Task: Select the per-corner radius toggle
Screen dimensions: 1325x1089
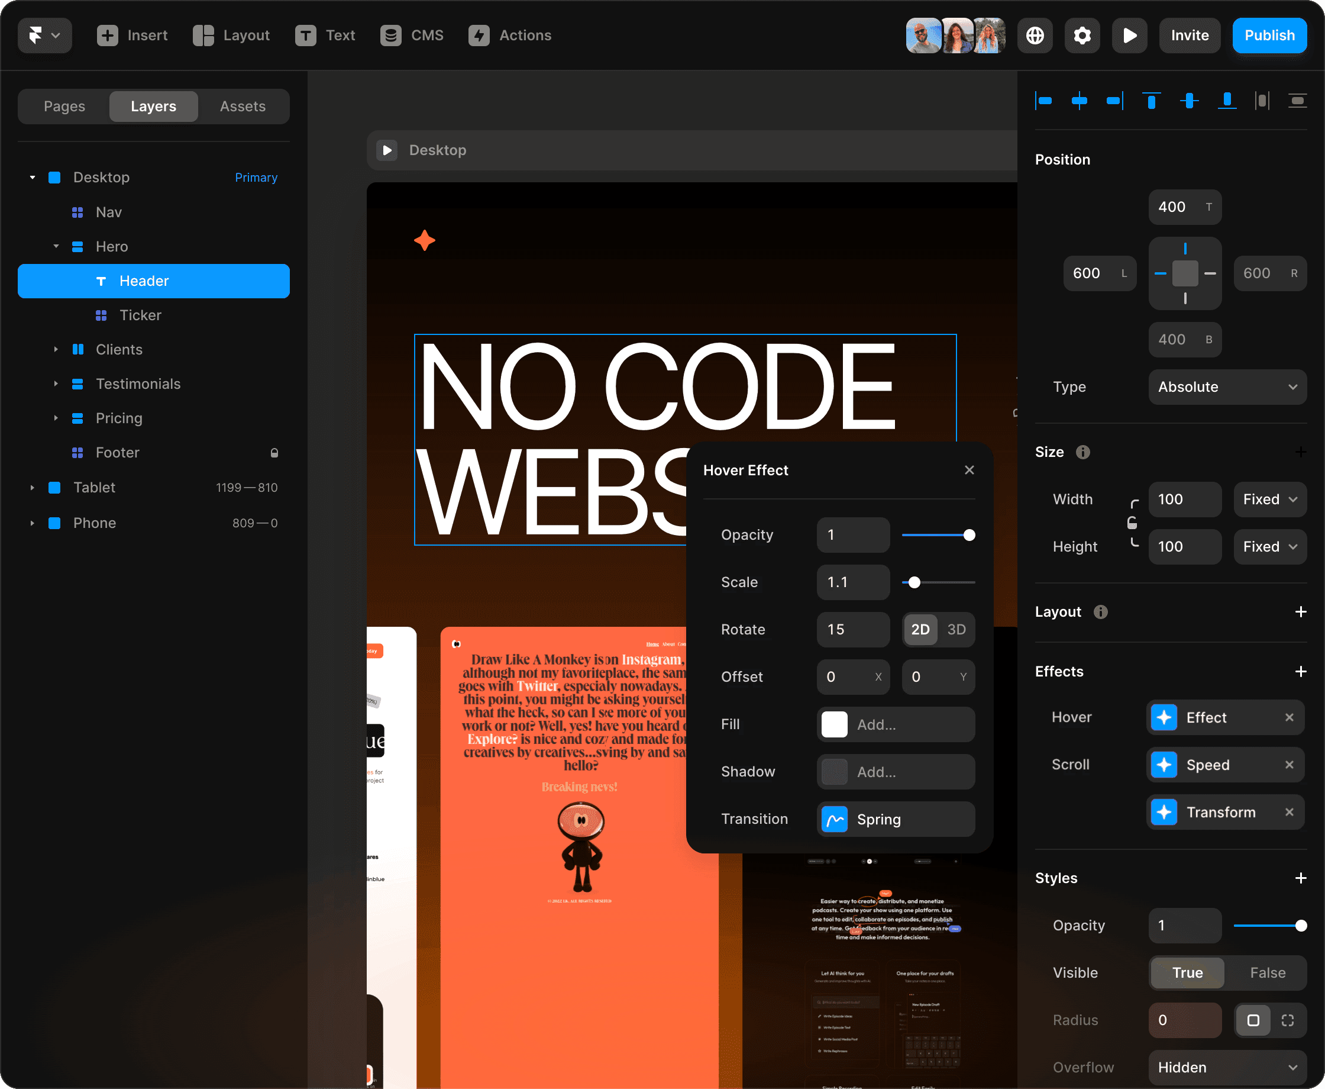Action: tap(1287, 1020)
